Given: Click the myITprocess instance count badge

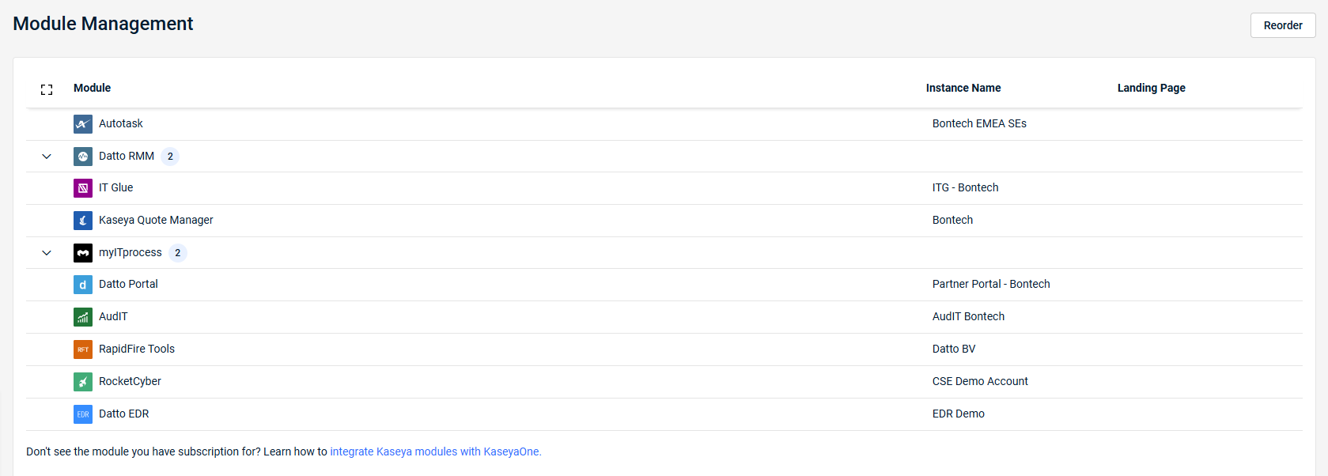Looking at the screenshot, I should (x=178, y=253).
